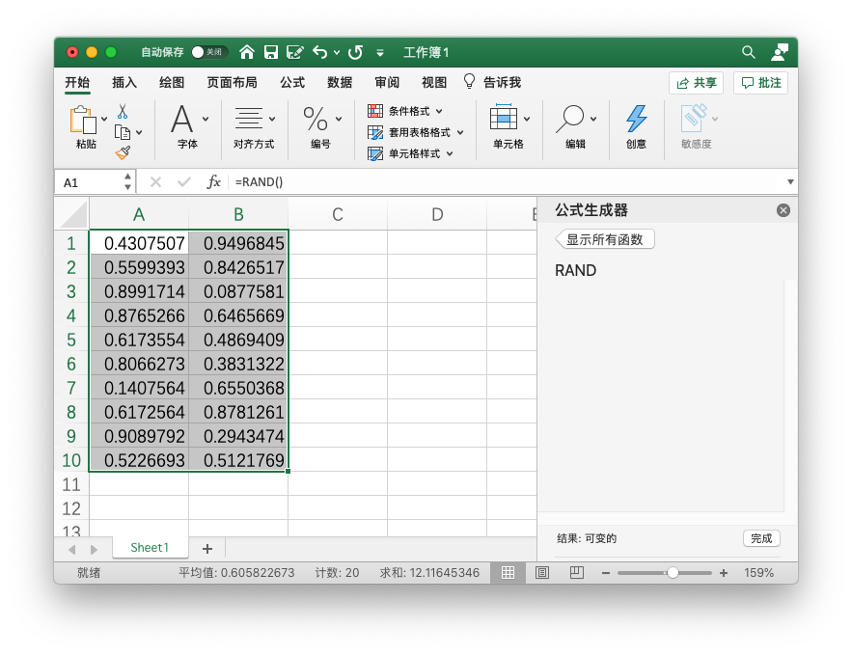The height and width of the screenshot is (655, 852).
Task: Click the Home icon in title bar
Action: [x=247, y=52]
